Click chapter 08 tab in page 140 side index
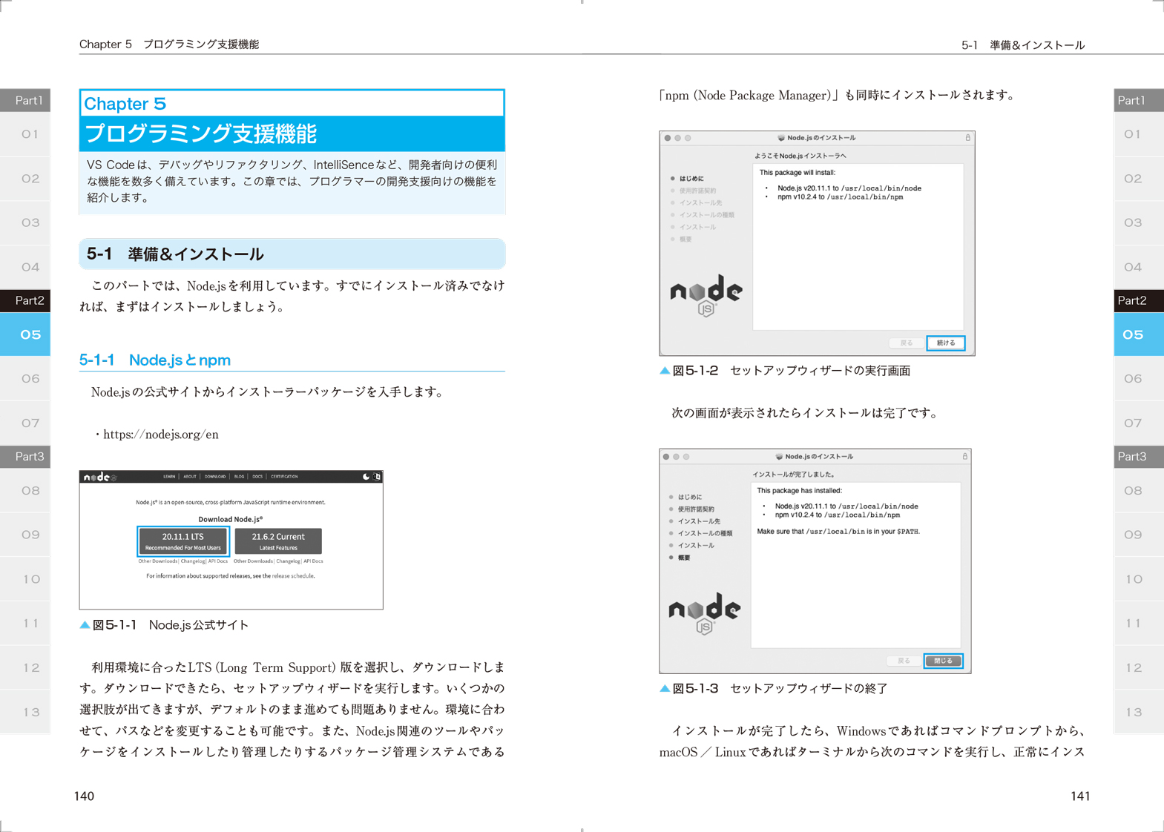The height and width of the screenshot is (832, 1164). 25,490
